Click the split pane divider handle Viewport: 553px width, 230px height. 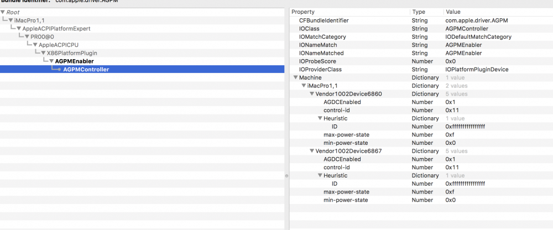click(x=286, y=175)
